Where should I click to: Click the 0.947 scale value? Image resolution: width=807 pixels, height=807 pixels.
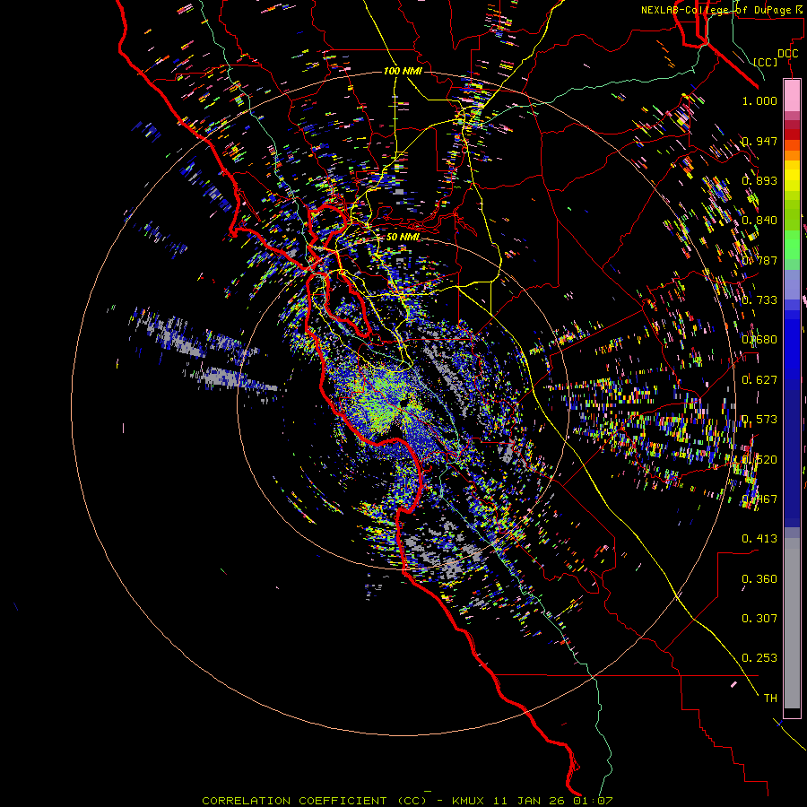[x=759, y=141]
